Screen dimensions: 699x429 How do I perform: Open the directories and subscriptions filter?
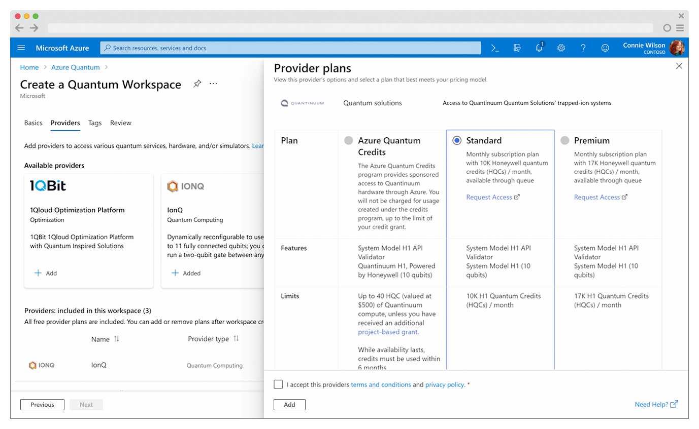(x=517, y=48)
